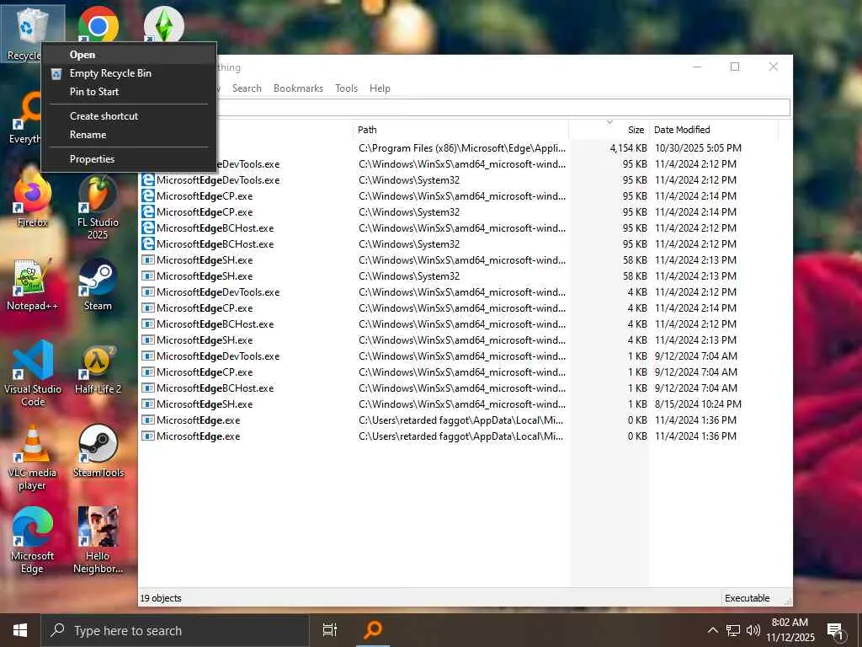Click the Executable status bar filter label
The image size is (862, 647).
(748, 598)
